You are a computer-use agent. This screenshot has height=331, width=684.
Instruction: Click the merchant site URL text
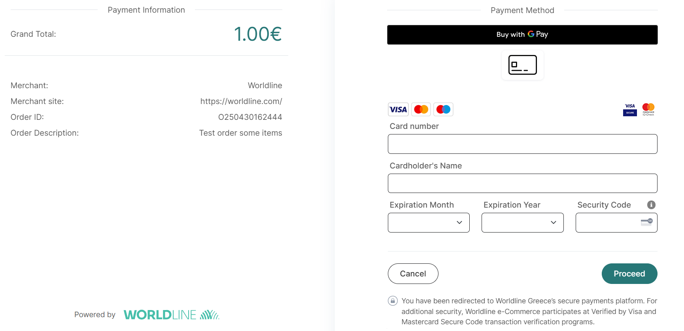(241, 101)
